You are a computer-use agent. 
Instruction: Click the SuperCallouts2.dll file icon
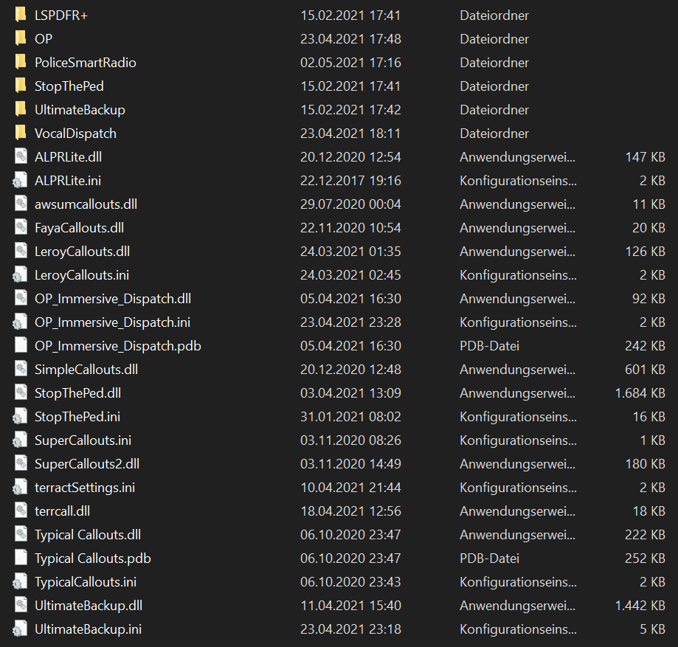tap(21, 463)
